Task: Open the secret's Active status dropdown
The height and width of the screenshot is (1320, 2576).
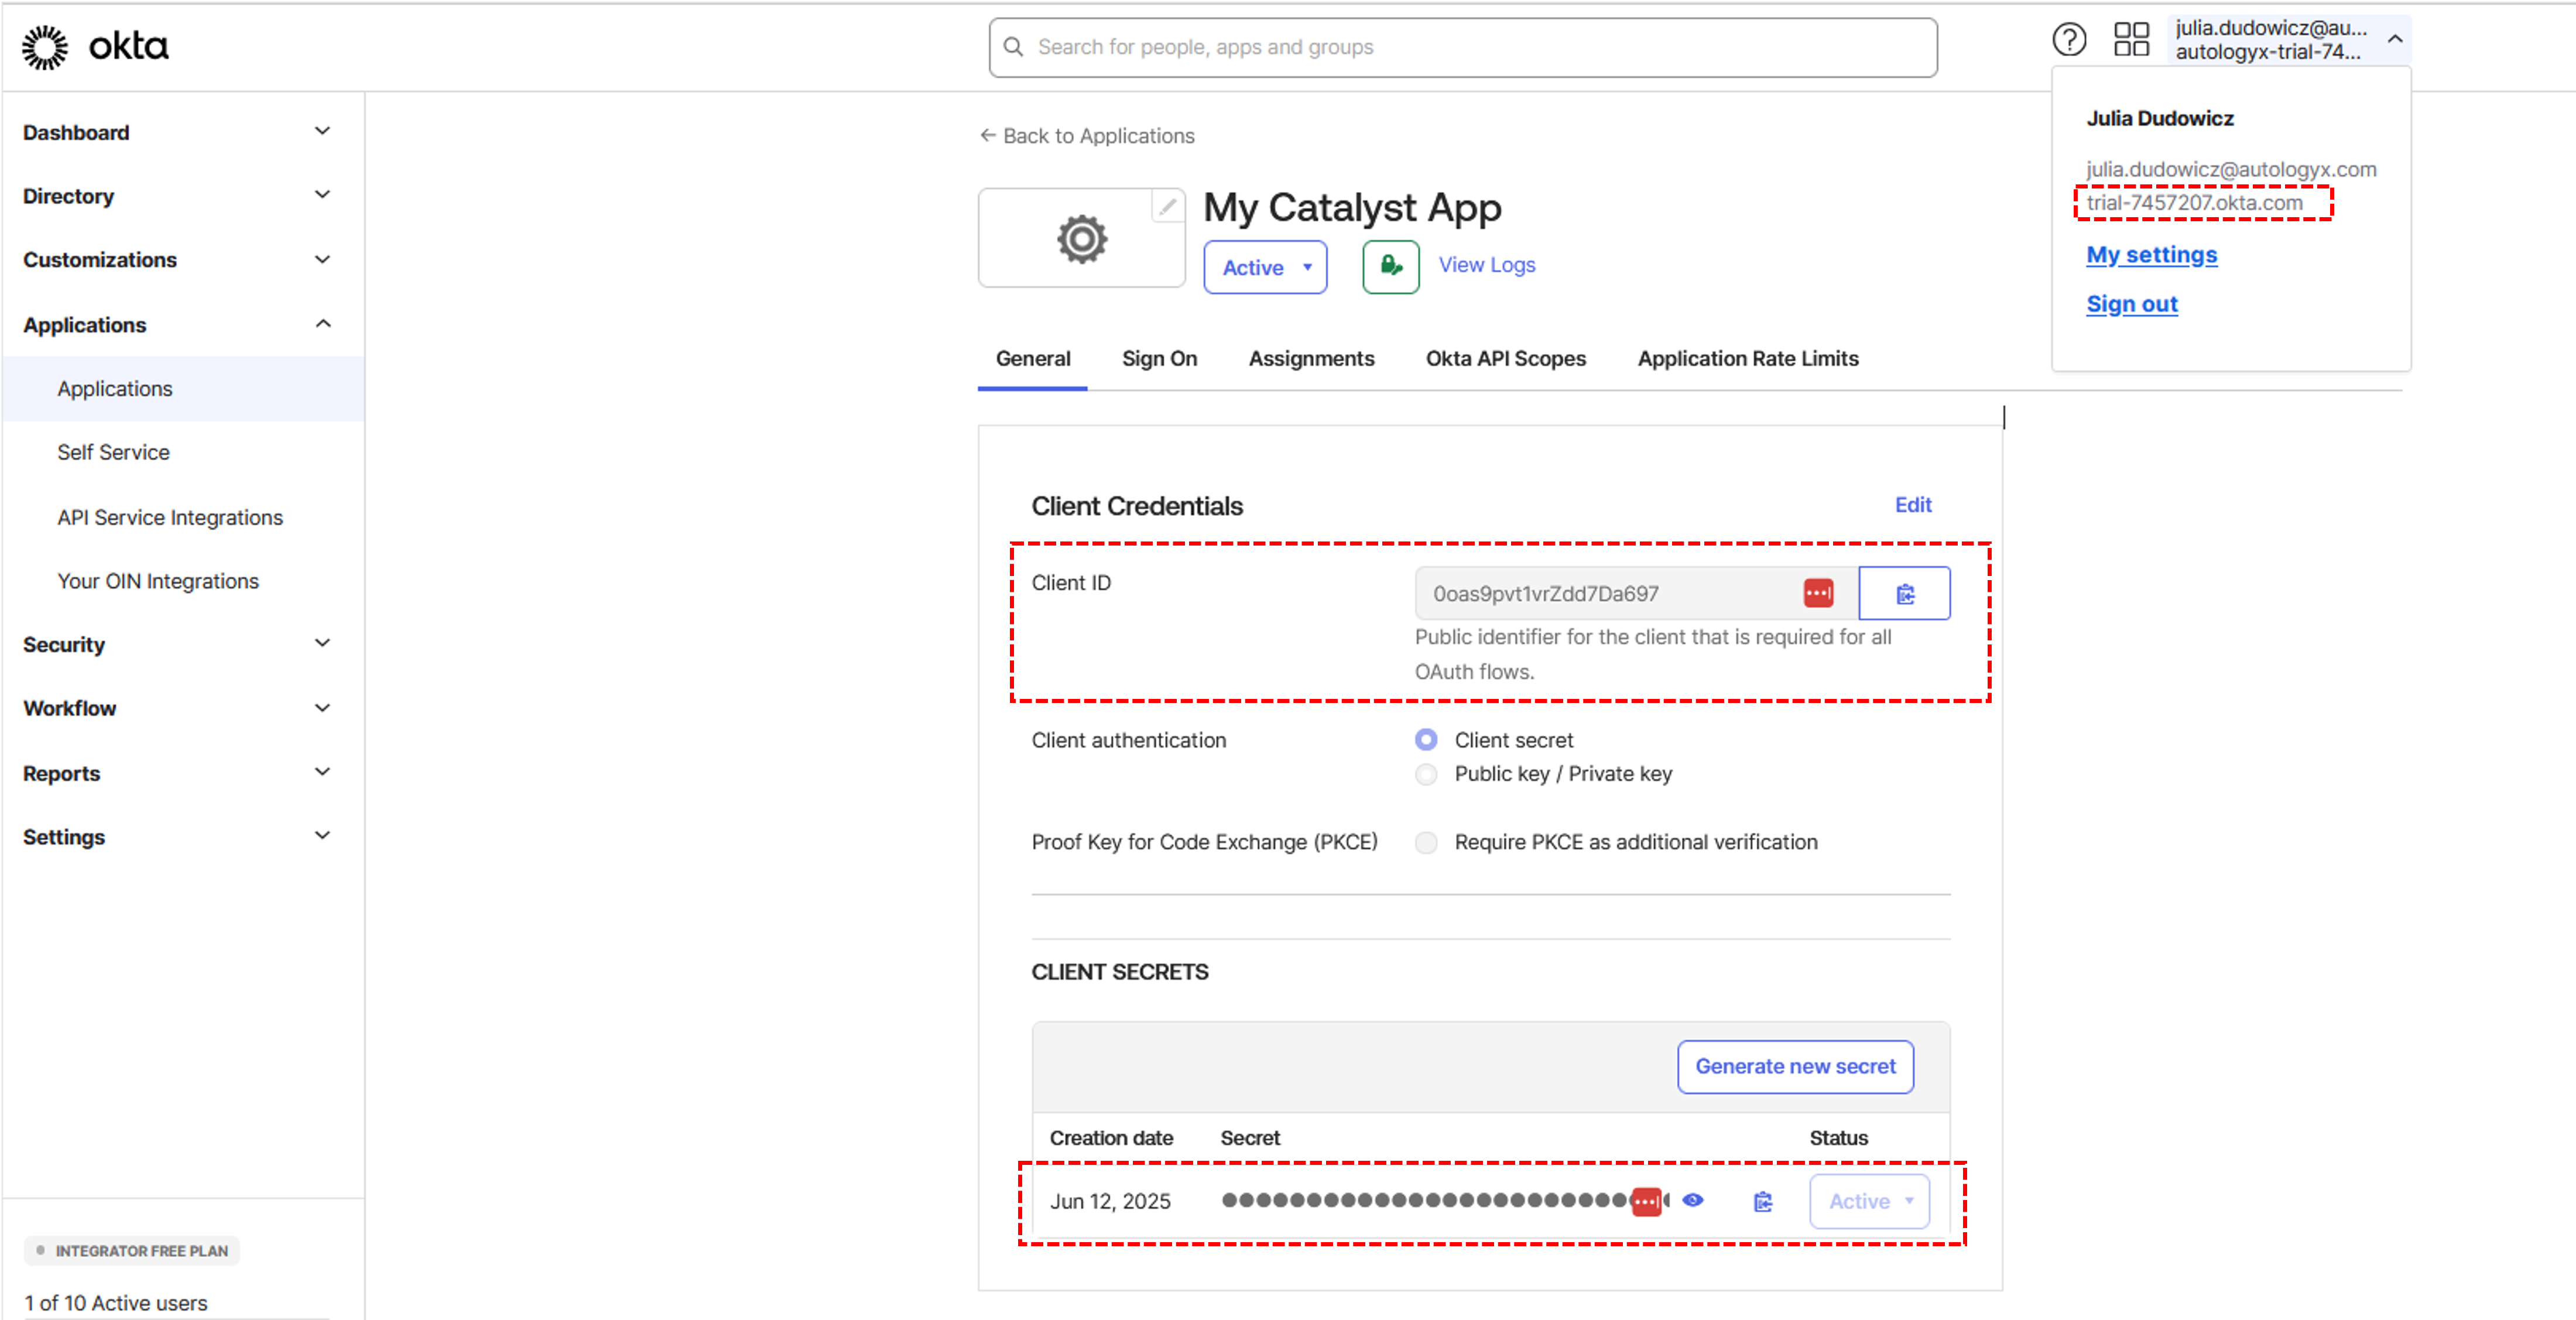Action: click(1869, 1201)
